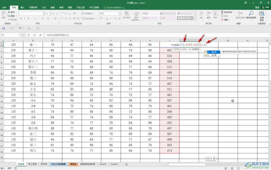Viewport: 271px width, 170px height.
Task: Click the 共享 (Share) button
Action: (x=266, y=7)
